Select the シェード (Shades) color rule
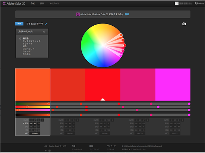This screenshot has height=153, width=205. pyautogui.click(x=26, y=51)
